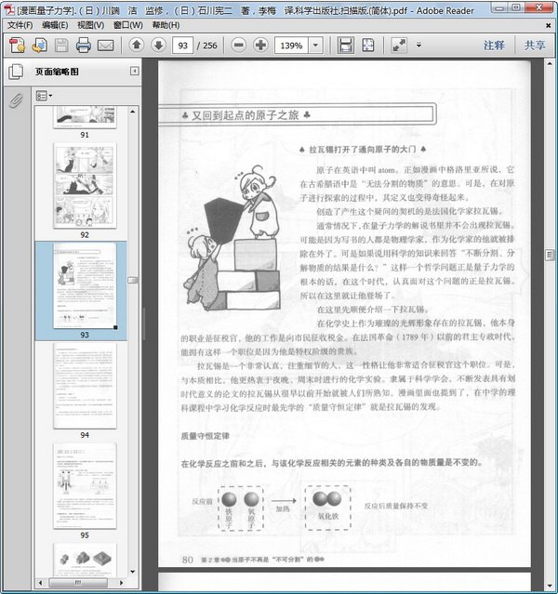Click the document vertical scroll handle
Screen dimensions: 558x594
tap(550, 255)
